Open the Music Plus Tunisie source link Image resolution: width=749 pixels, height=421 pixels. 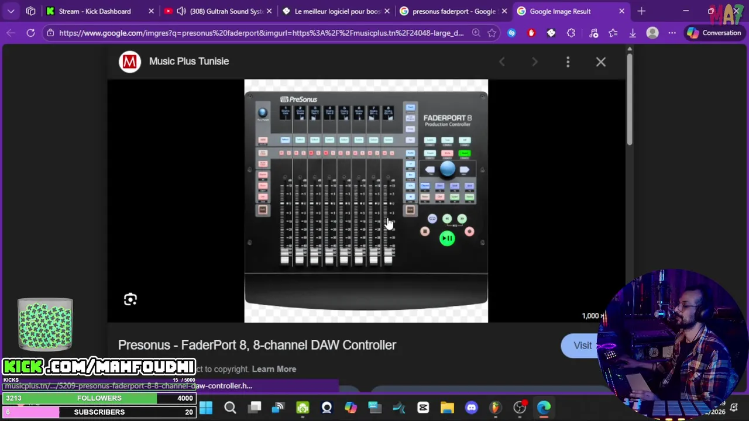[x=189, y=61]
